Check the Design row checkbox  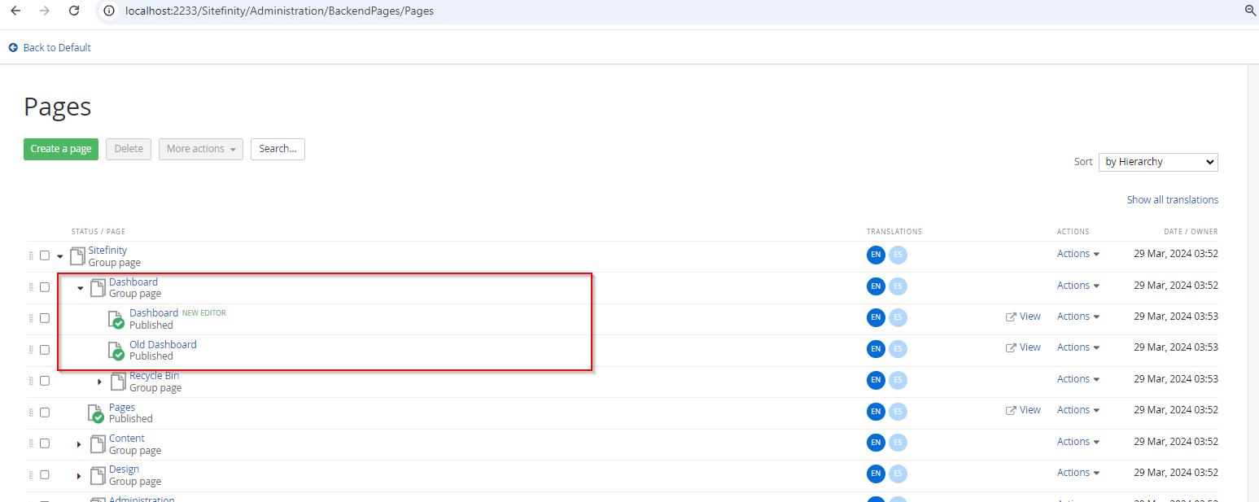click(45, 474)
